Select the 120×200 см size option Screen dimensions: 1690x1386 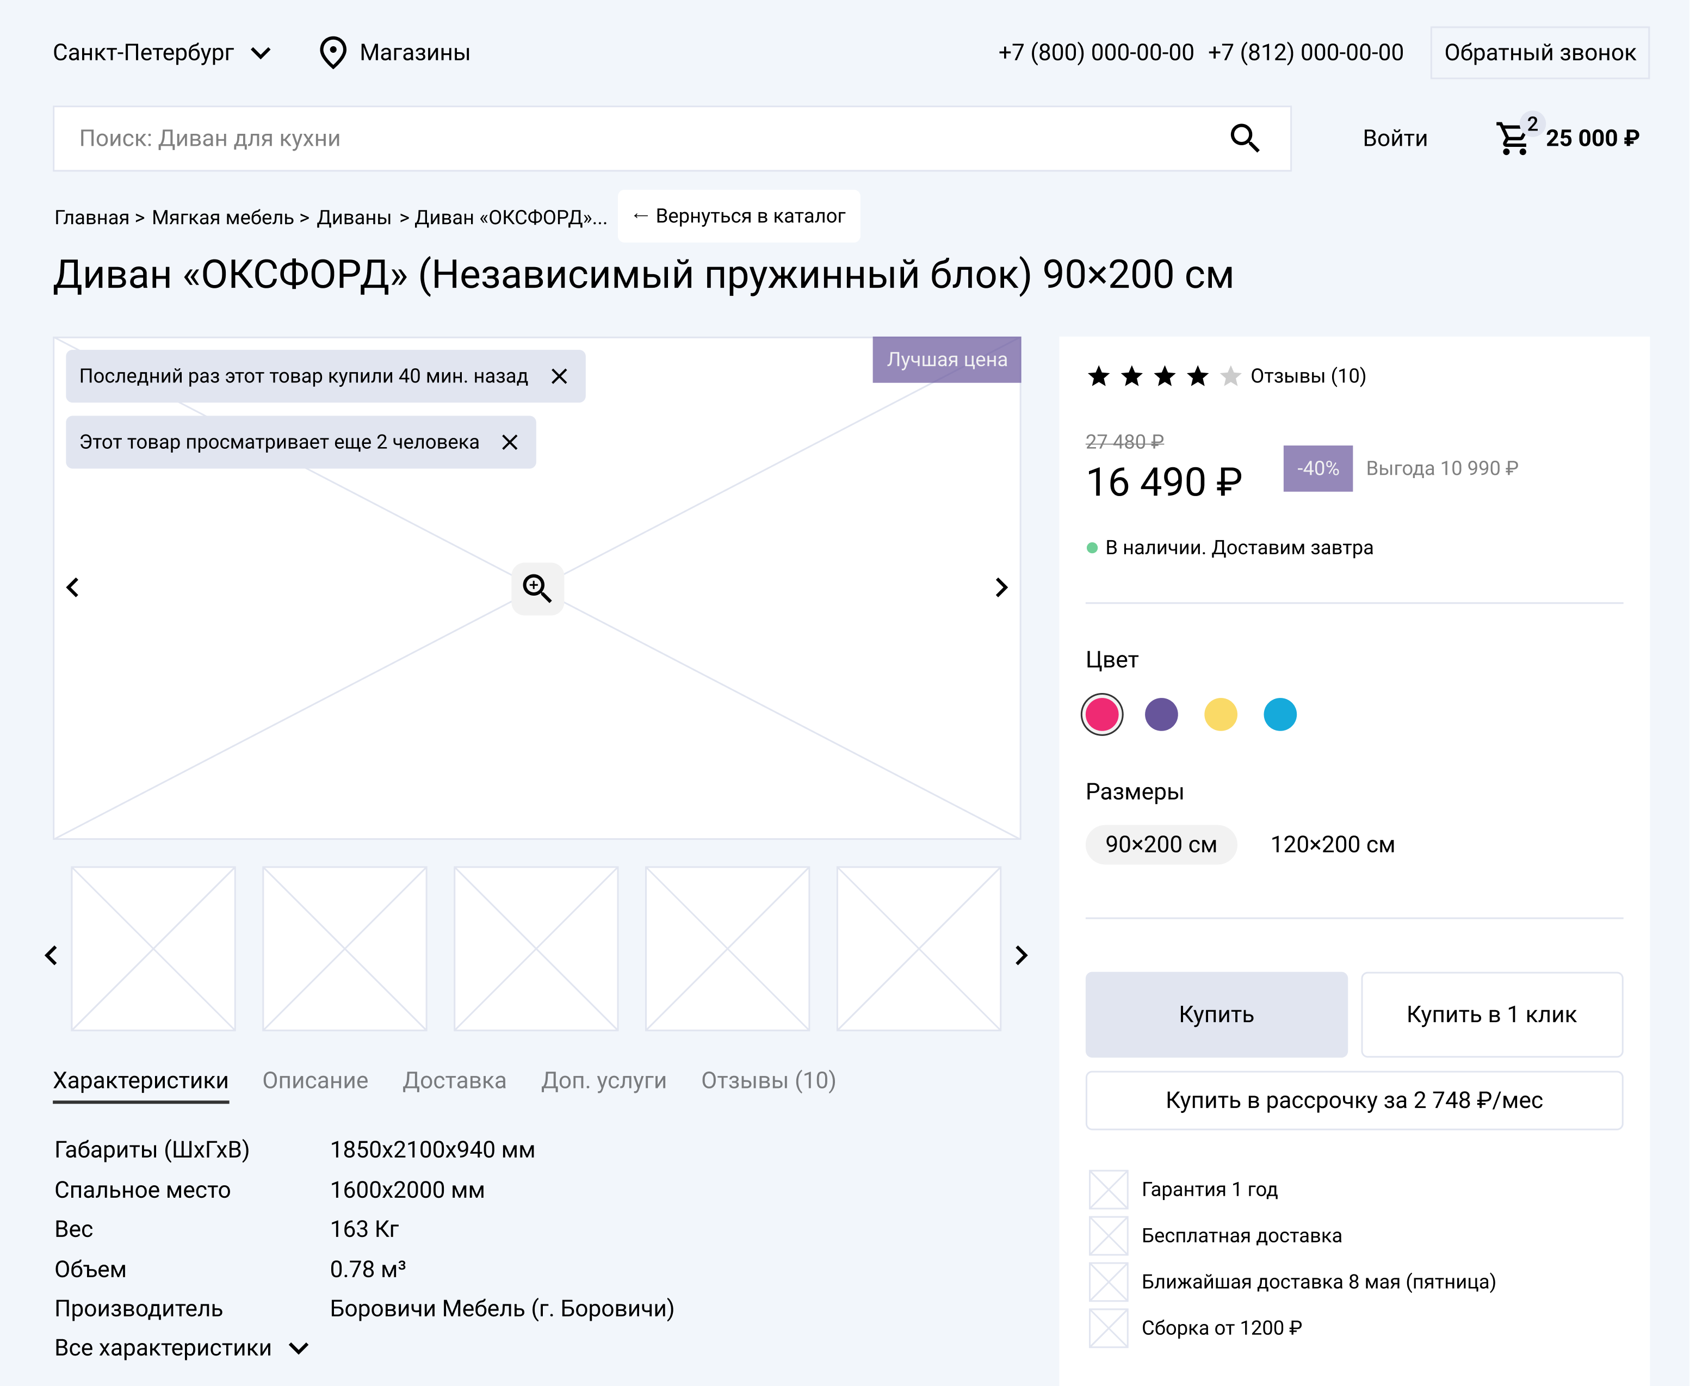tap(1332, 845)
